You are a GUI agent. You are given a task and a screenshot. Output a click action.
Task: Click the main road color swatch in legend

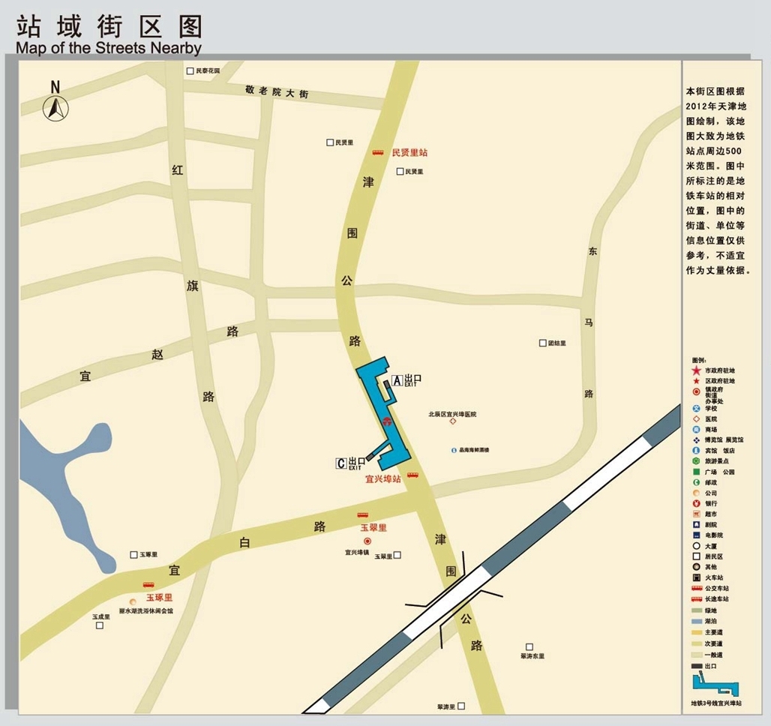(696, 632)
